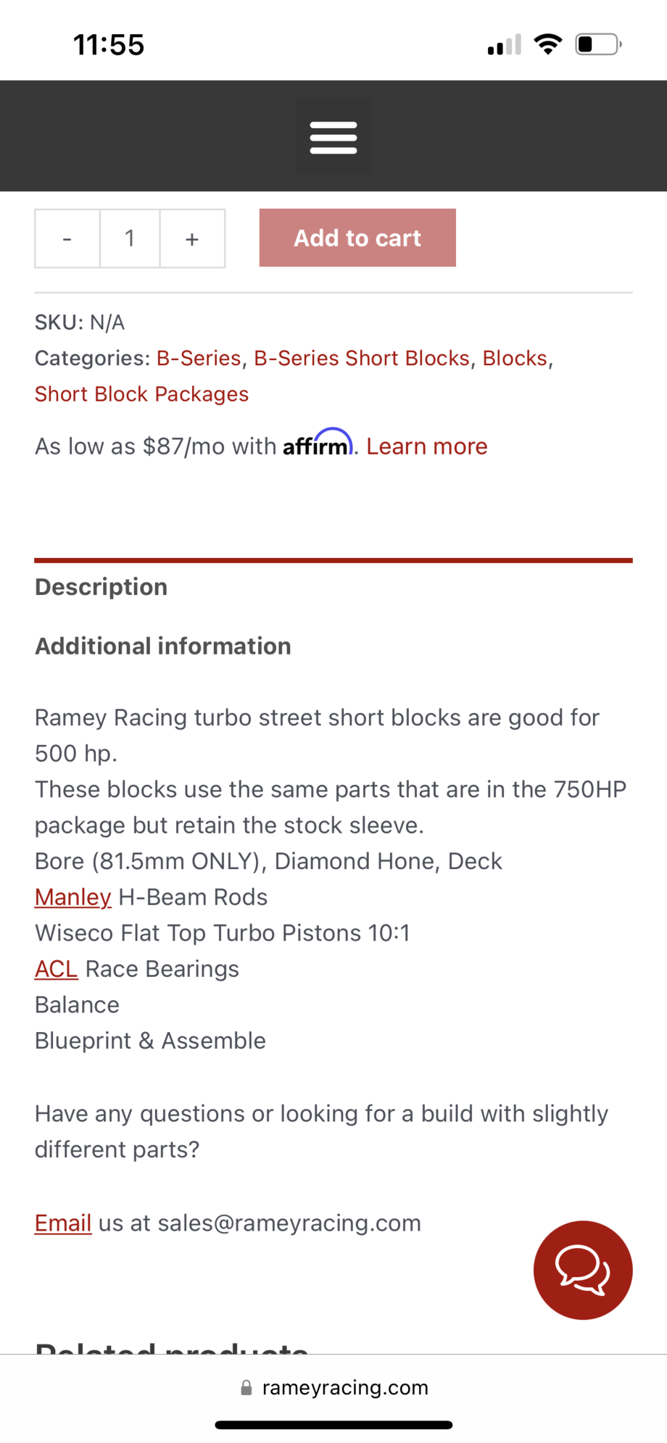Screen dimensions: 667x1443
Task: Open B-Series Short Blocks category
Action: click(x=362, y=358)
